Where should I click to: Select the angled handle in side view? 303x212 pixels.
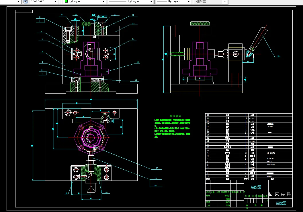258,41
